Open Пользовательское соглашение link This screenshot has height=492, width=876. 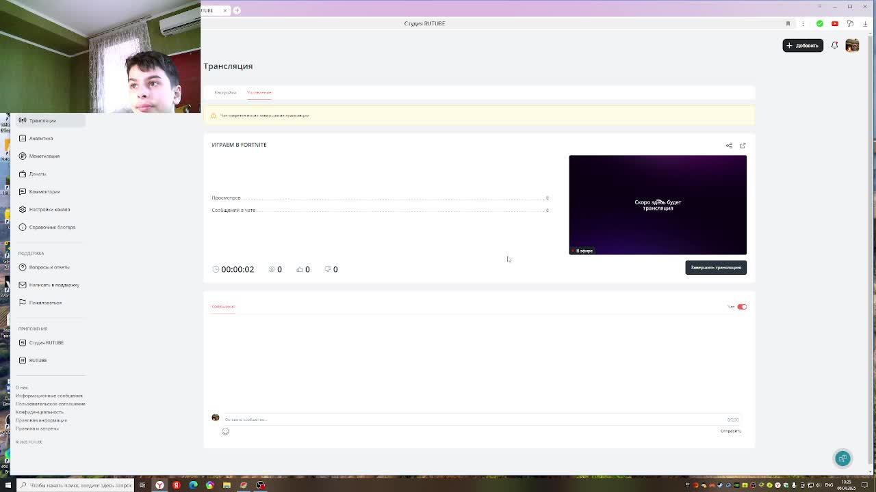[x=51, y=404]
